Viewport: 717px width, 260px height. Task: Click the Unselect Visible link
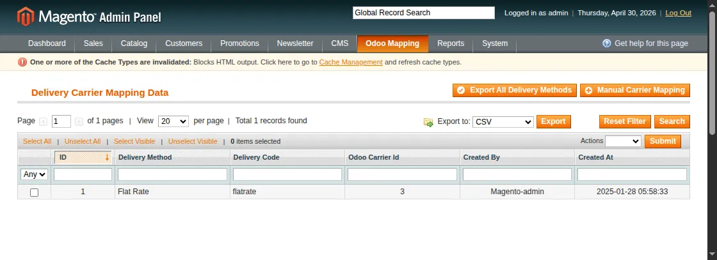point(193,141)
